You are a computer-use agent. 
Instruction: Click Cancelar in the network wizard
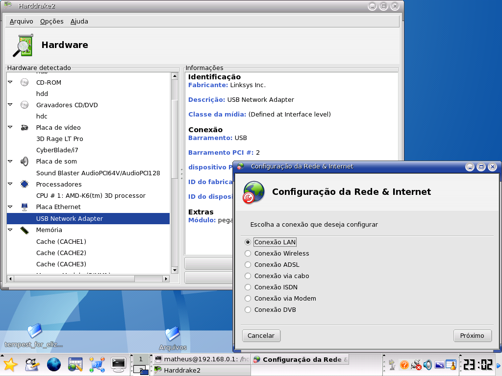(x=261, y=336)
